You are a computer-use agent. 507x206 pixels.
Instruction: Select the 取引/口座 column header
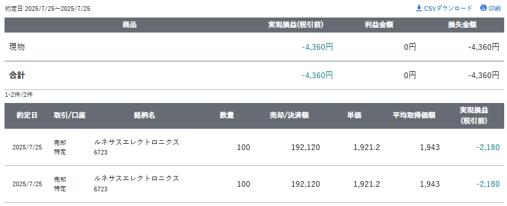pos(70,115)
